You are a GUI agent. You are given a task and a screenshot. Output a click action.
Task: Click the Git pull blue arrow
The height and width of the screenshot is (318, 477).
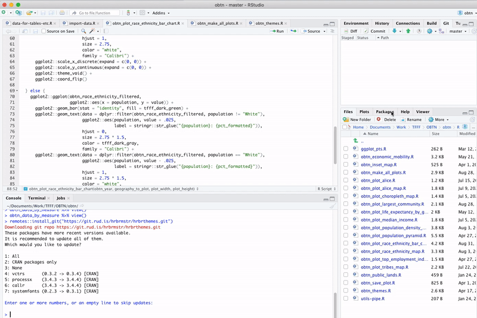pos(395,31)
